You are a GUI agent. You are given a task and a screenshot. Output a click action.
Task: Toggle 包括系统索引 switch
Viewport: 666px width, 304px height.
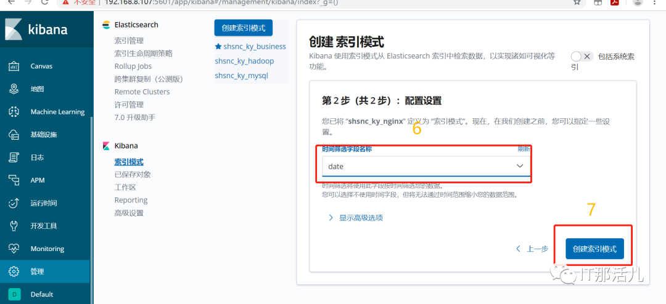pos(582,57)
